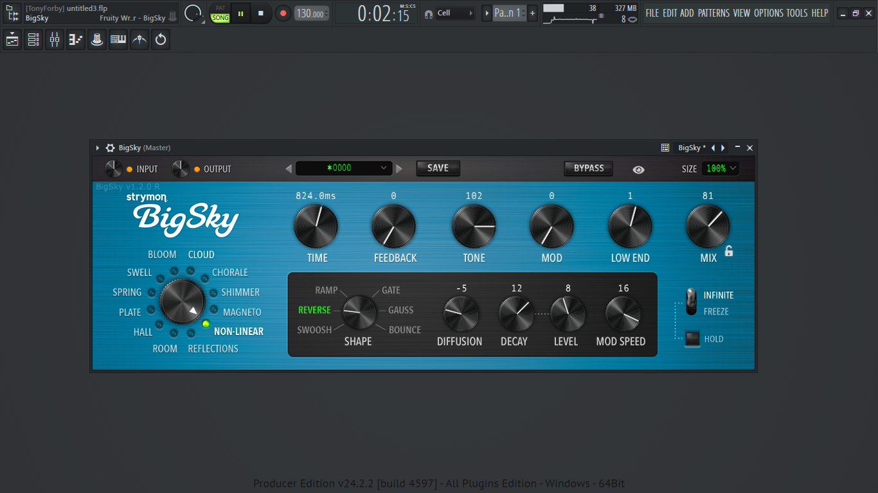
Task: Open the VIEW menu
Action: pos(742,13)
